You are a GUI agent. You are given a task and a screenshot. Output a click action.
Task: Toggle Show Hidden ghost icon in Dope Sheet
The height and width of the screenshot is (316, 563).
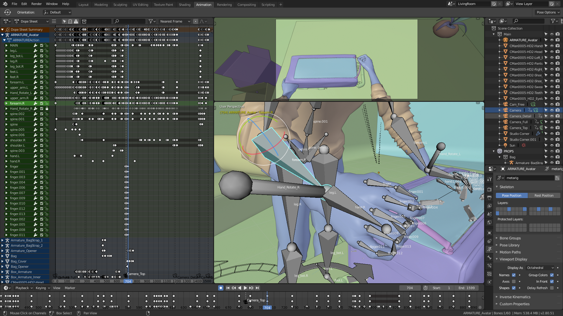[70, 21]
